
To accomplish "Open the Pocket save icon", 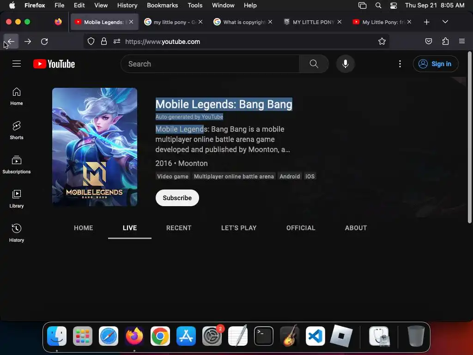I will click(x=428, y=41).
